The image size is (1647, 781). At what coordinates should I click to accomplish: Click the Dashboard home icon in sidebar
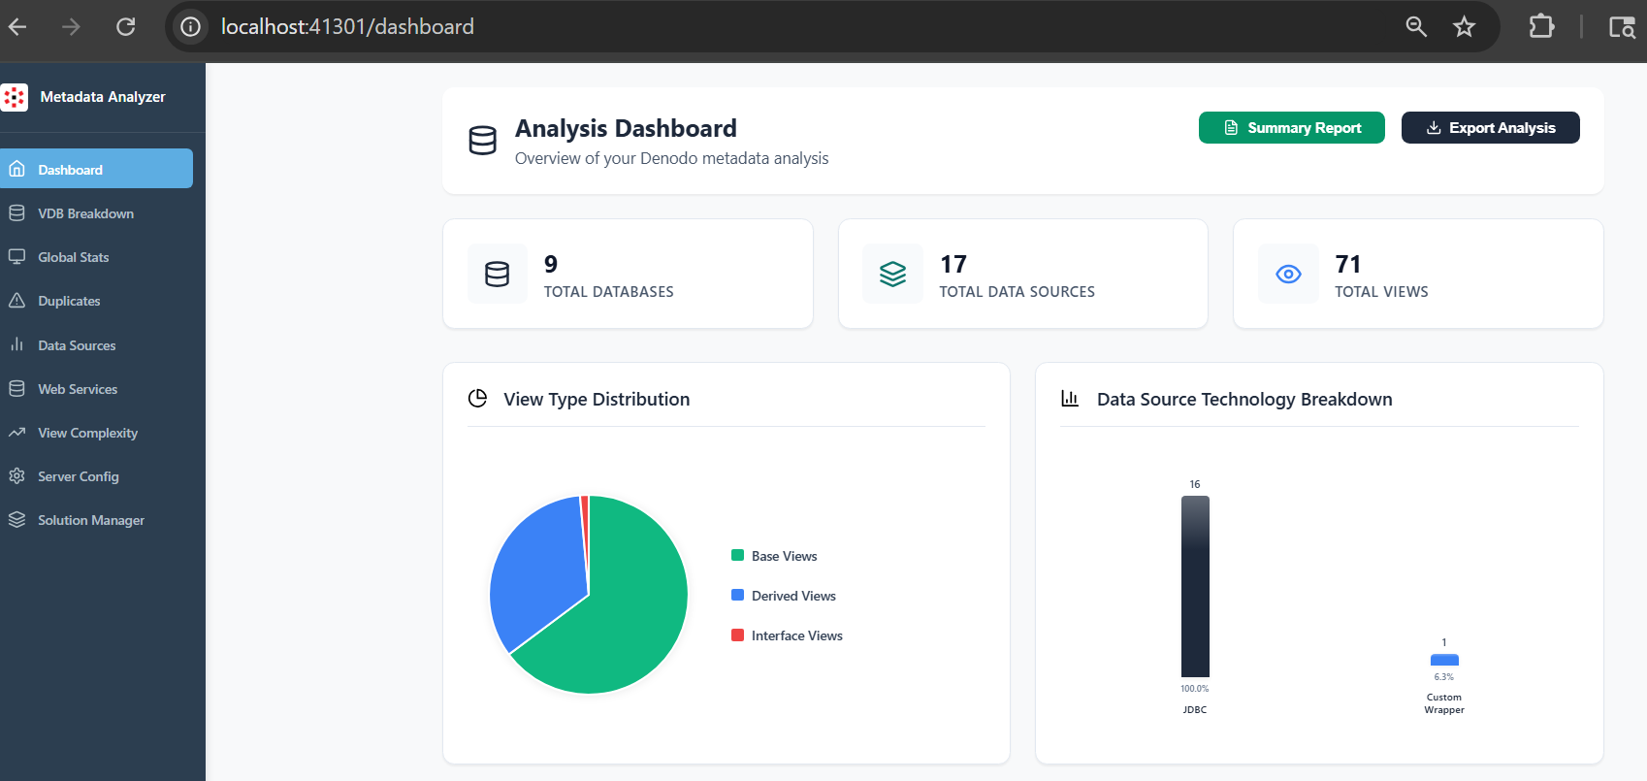coord(16,169)
